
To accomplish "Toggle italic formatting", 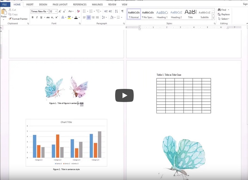I will 37,17.
